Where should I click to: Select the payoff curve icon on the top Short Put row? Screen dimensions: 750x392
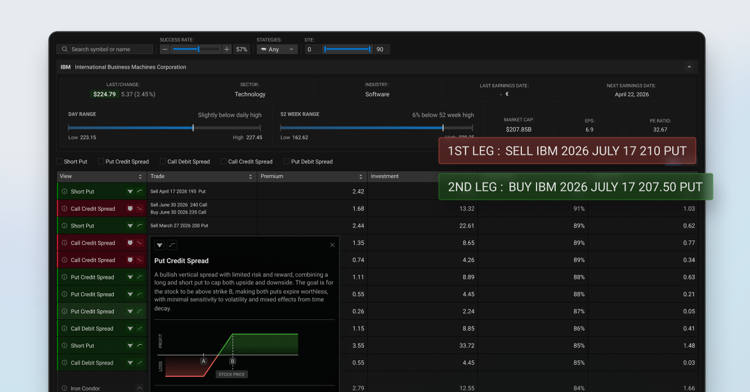(x=139, y=191)
